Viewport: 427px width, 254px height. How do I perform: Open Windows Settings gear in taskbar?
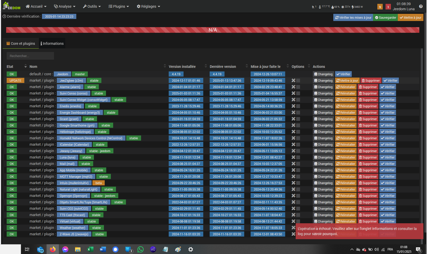pyautogui.click(x=191, y=249)
